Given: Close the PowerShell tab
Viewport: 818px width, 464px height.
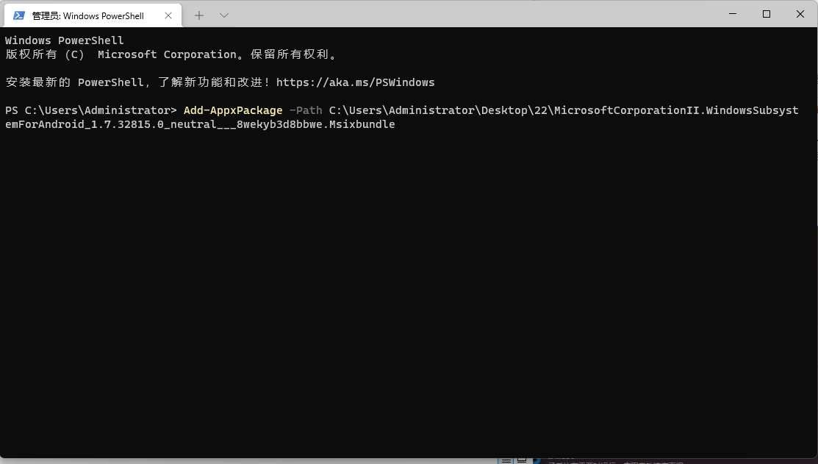Looking at the screenshot, I should click(x=168, y=15).
